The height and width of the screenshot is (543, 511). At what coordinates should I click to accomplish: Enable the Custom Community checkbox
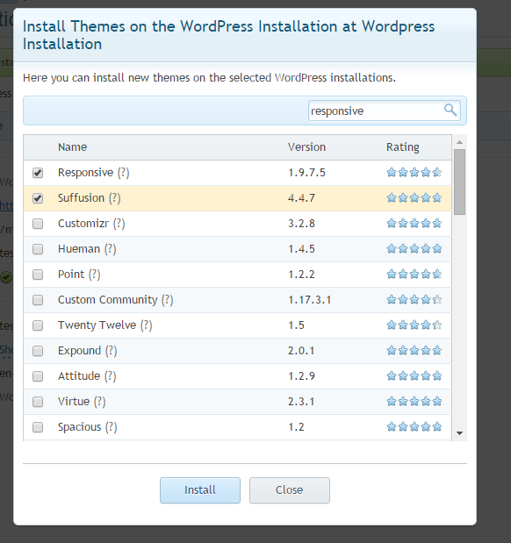click(x=38, y=300)
